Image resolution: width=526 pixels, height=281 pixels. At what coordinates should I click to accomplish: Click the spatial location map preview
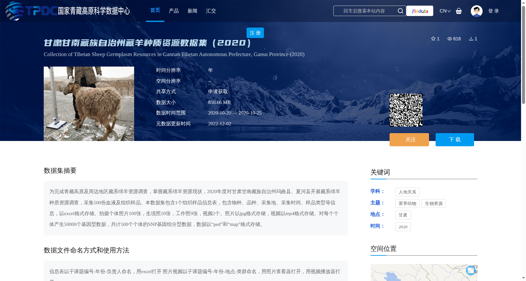pos(424,272)
